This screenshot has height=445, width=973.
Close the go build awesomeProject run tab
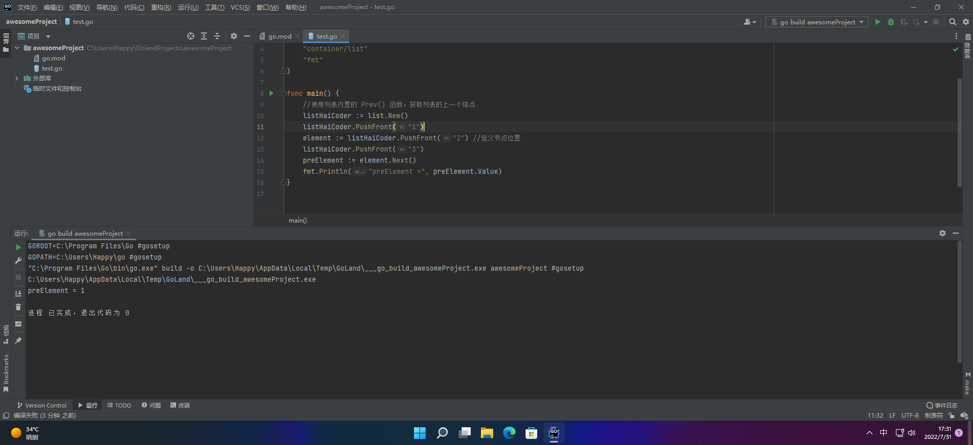click(x=128, y=234)
